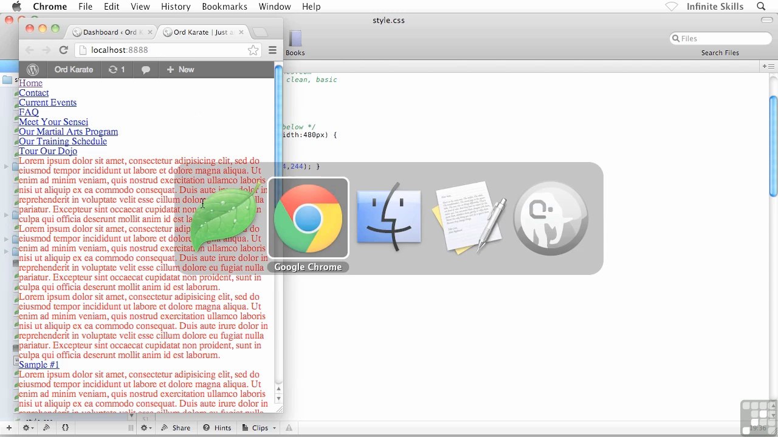Expand the Clips dropdown
The image size is (778, 437).
(x=260, y=428)
